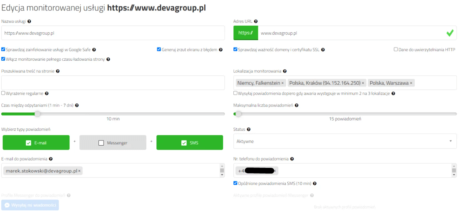The width and height of the screenshot is (461, 214).
Task: Click help icon beside Status label
Action: [x=249, y=129]
